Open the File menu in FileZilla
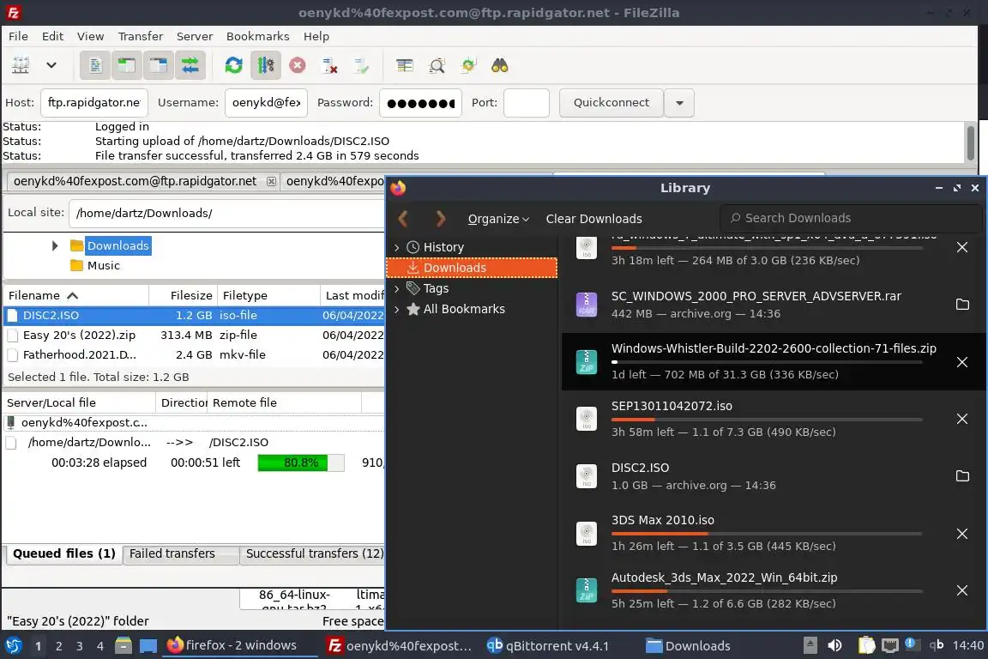 (x=18, y=36)
